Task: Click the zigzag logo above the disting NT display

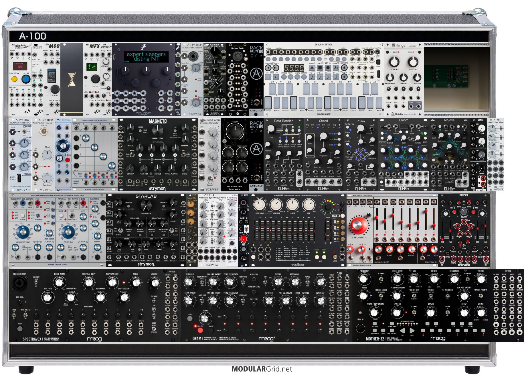Action: point(143,47)
